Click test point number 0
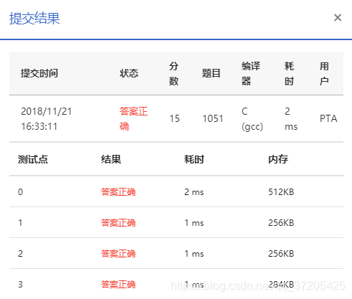The height and width of the screenshot is (299, 352). click(21, 192)
